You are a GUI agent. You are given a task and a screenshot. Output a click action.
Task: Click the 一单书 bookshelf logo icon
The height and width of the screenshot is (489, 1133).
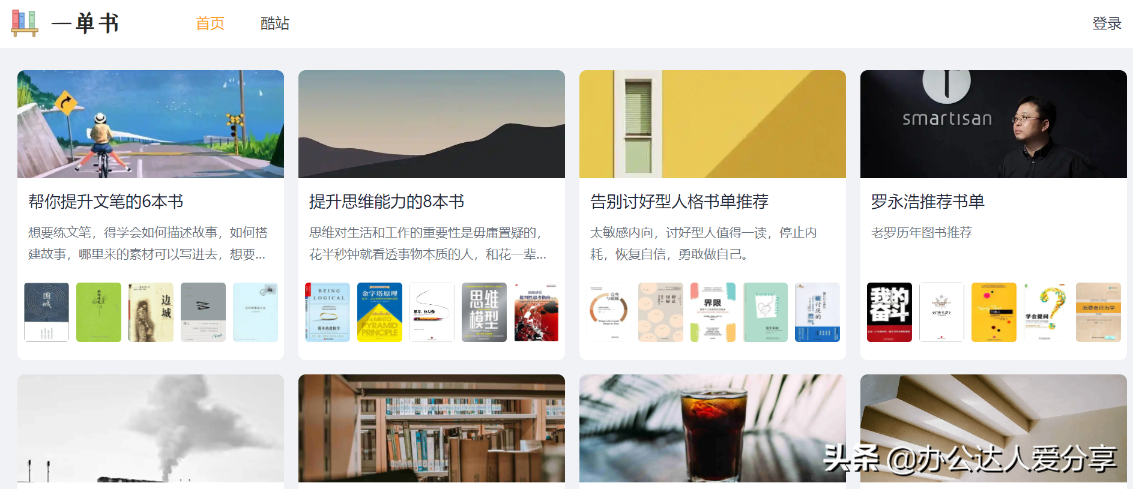coord(25,23)
